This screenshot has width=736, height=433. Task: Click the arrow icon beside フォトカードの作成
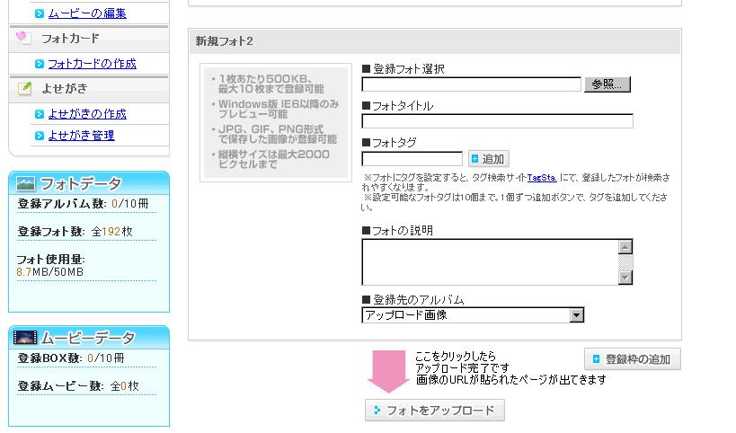tap(40, 64)
